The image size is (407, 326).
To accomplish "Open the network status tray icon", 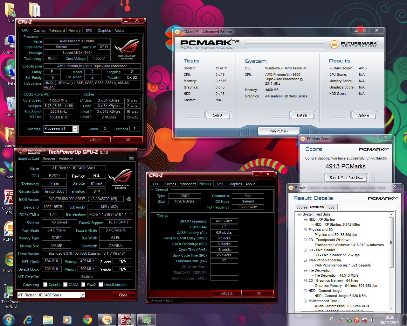I will (364, 320).
